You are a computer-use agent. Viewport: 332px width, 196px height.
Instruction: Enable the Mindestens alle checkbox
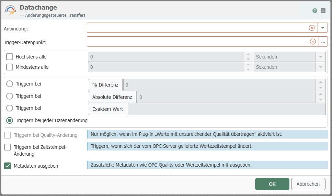10,67
